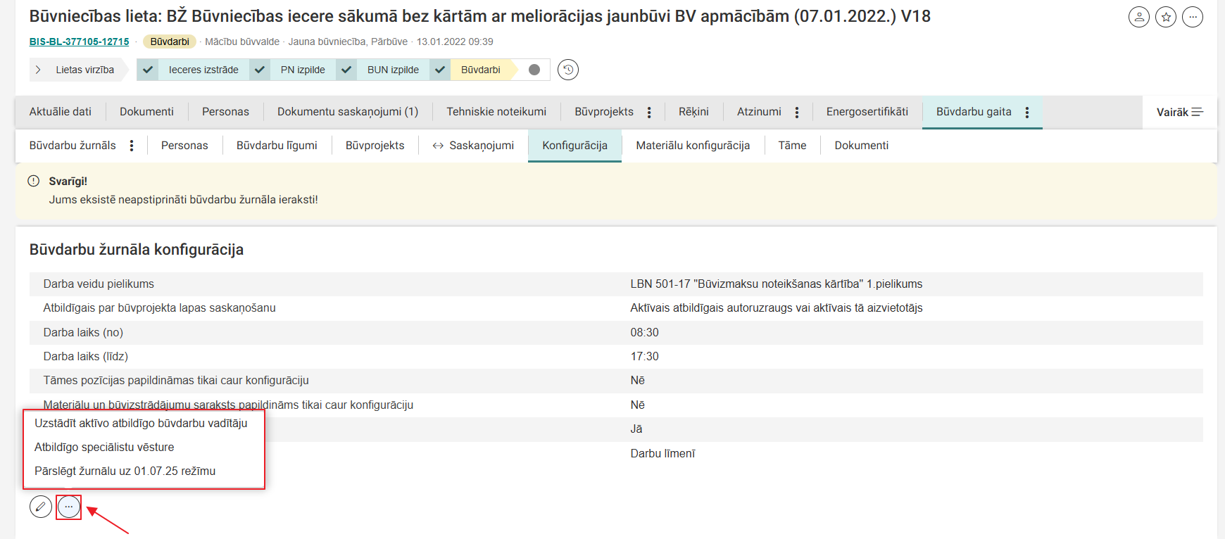
Task: Click Būvdarbu žurnāla konfigurācija heading
Action: point(137,250)
